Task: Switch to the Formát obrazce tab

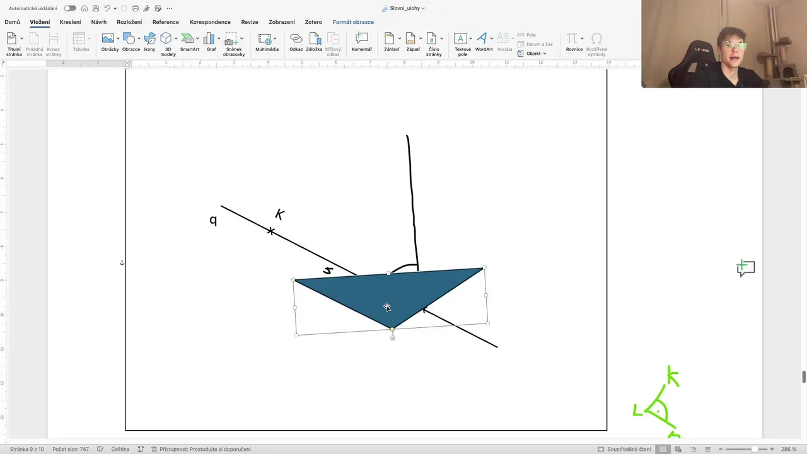Action: [353, 22]
